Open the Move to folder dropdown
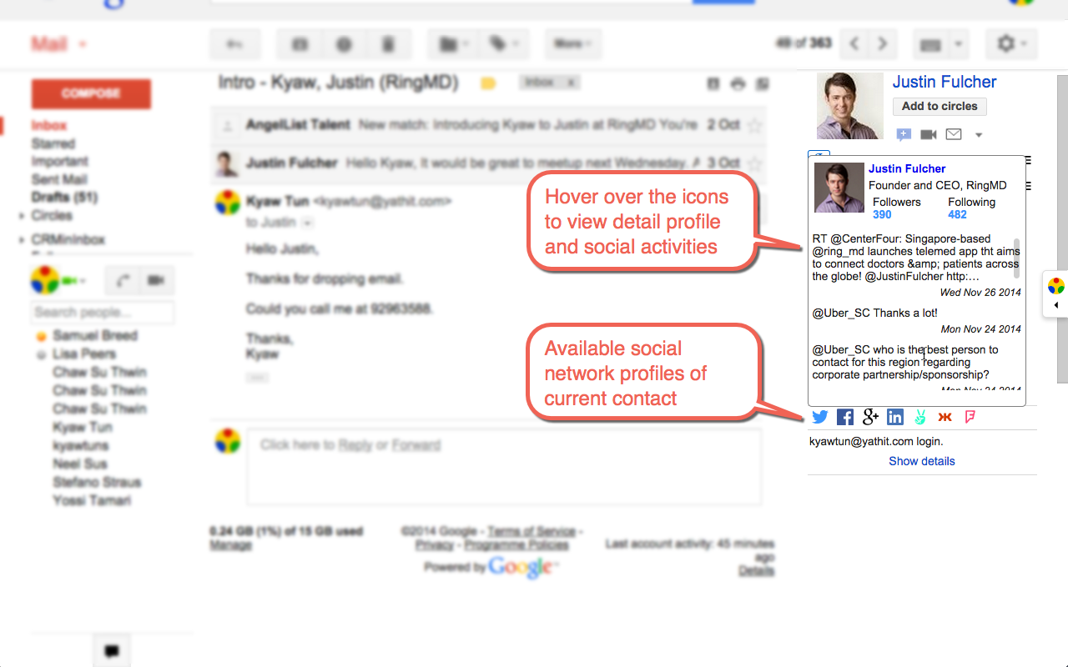Viewport: 1068px width, 667px height. coord(455,44)
